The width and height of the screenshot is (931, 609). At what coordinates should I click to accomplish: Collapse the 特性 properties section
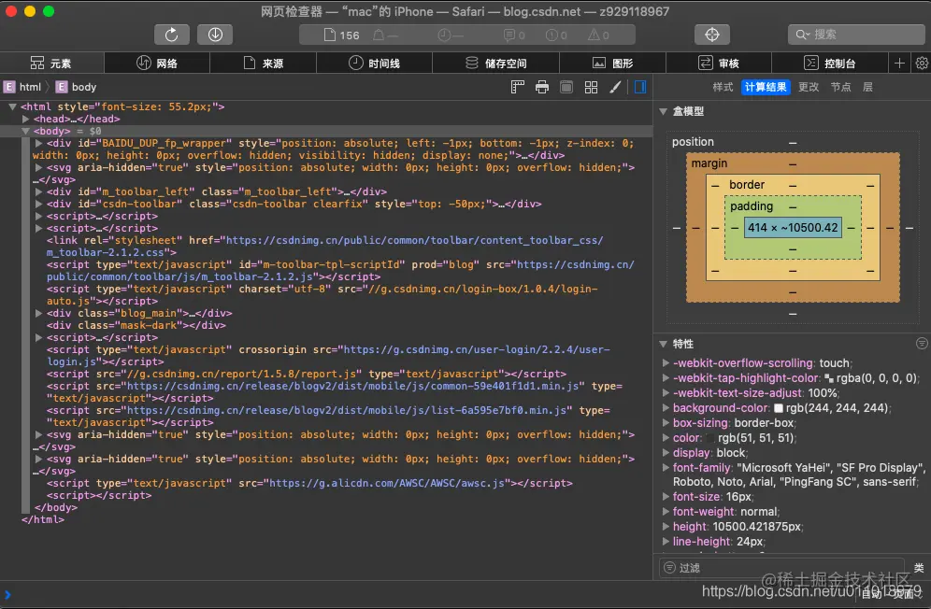[x=664, y=344]
